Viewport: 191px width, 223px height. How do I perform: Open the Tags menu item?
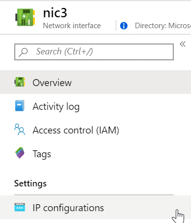click(95, 153)
